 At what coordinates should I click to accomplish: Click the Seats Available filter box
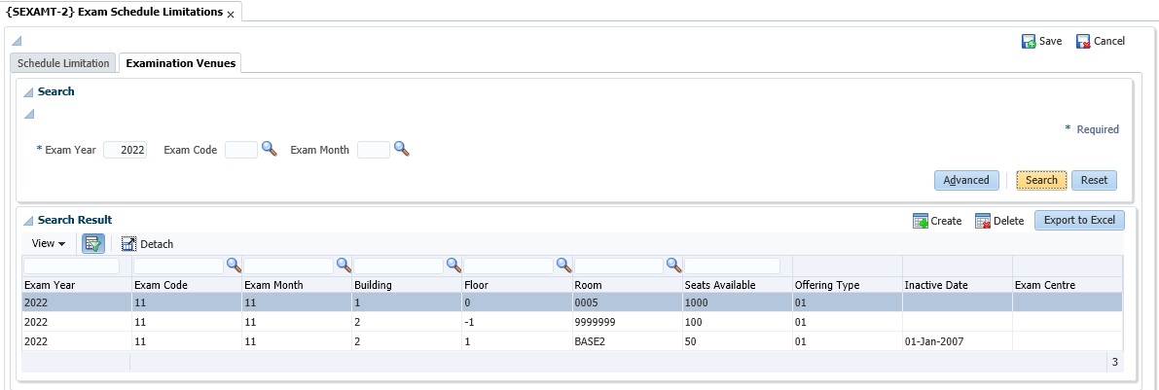tap(732, 266)
